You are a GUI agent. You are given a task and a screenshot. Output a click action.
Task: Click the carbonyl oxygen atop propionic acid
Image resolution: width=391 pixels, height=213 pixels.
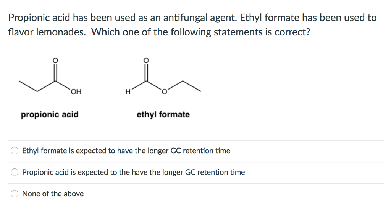coord(56,60)
